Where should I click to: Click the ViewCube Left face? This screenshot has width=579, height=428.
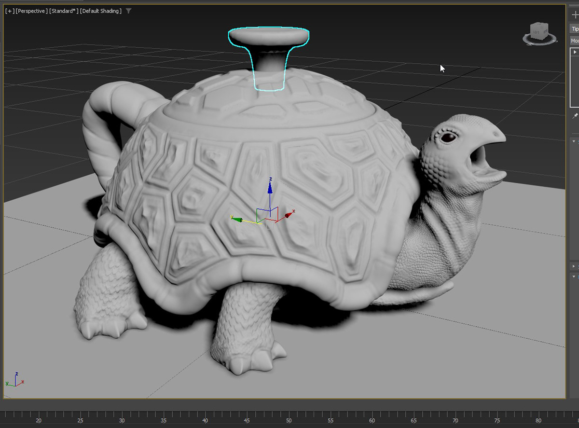[536, 32]
